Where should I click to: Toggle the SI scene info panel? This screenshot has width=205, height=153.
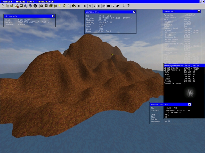[x=94, y=6]
